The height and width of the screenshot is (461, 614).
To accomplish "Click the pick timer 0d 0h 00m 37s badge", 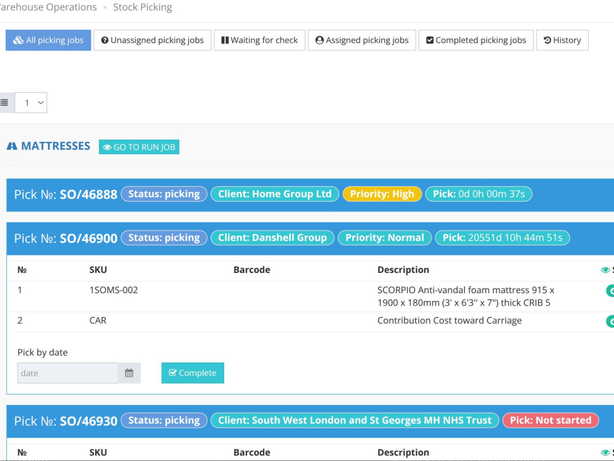I will click(478, 194).
